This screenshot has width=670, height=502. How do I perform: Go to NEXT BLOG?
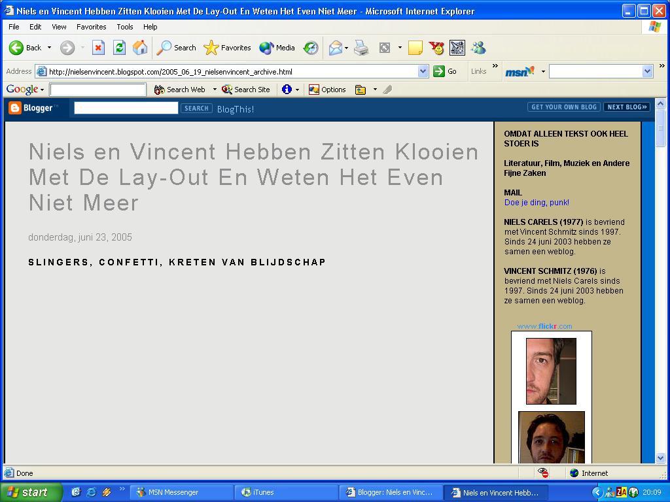tap(627, 107)
